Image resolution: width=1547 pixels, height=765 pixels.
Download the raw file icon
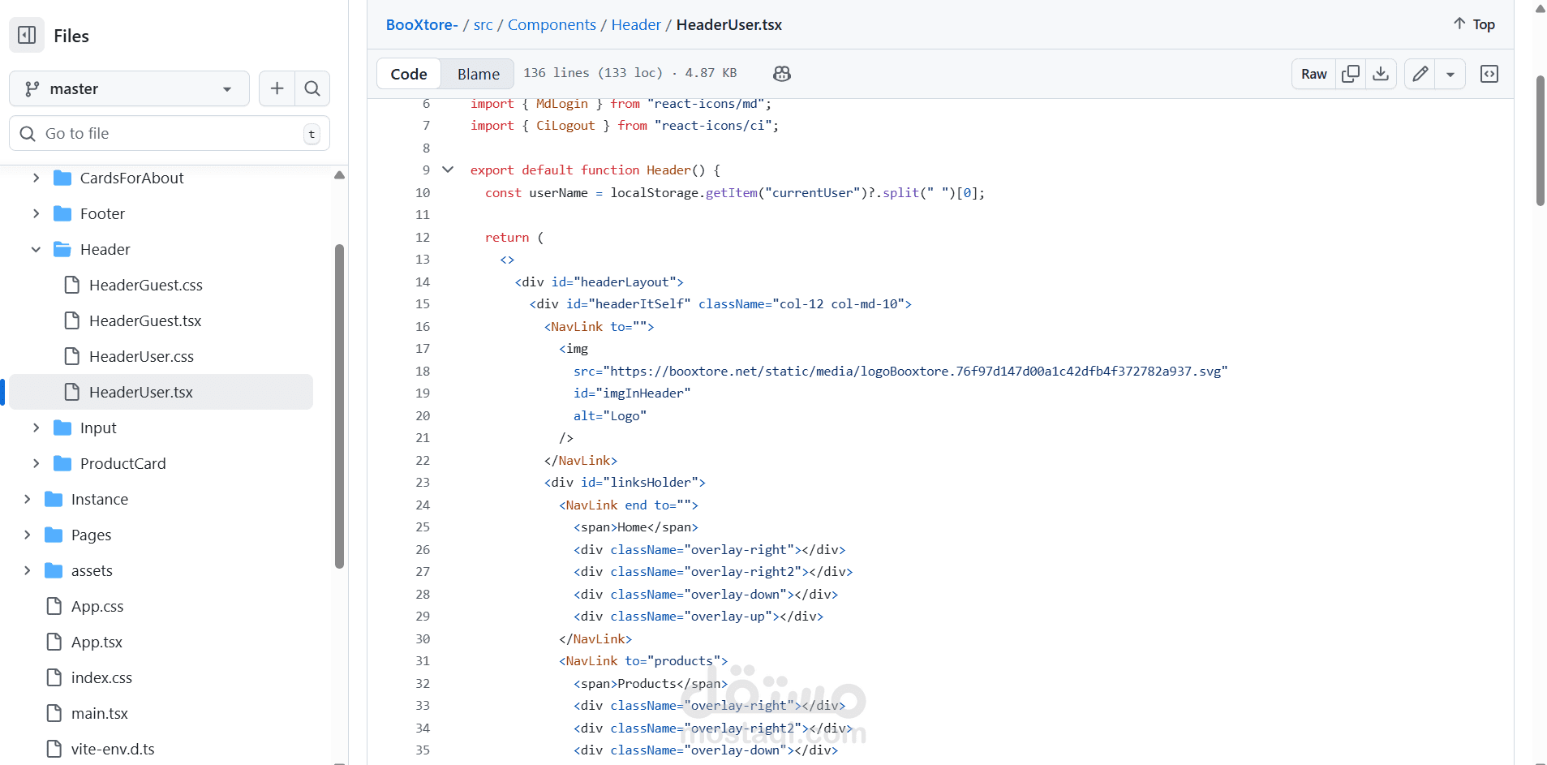click(1381, 74)
